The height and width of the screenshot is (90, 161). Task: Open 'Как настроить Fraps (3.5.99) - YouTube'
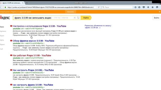tap(33, 70)
